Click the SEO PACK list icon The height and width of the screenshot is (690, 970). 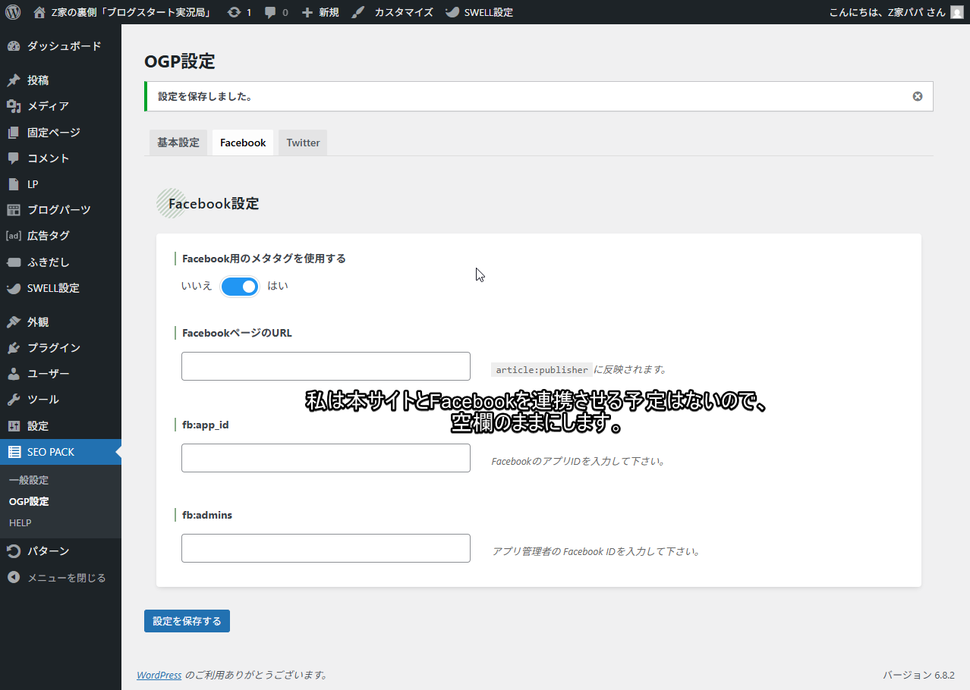(x=14, y=452)
